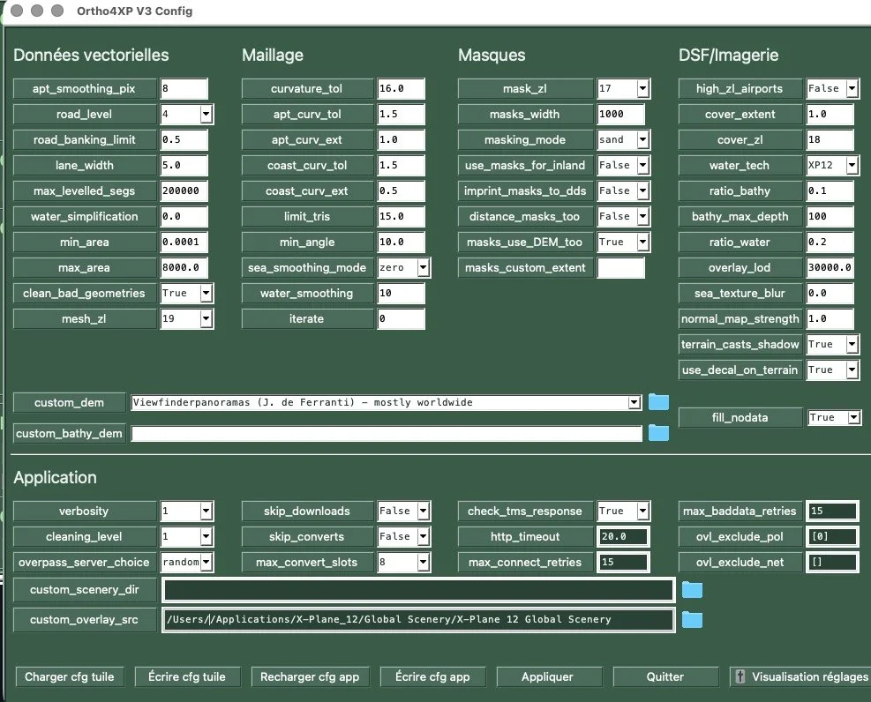Open overpass_server_choice dropdown
Viewport: 871px width, 702px height.
(206, 562)
